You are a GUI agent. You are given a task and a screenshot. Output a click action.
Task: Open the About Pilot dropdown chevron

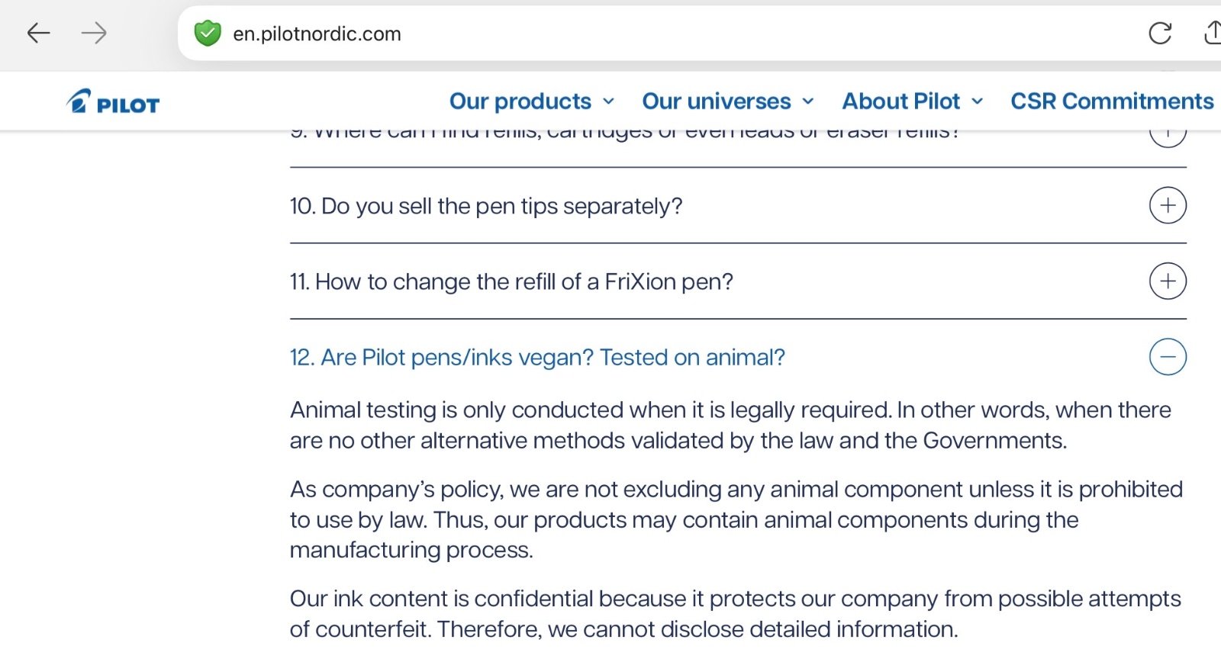coord(978,101)
